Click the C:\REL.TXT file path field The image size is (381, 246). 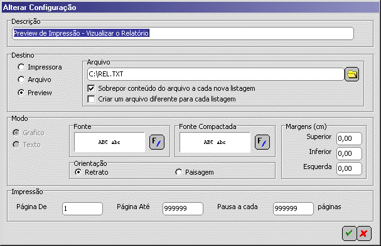pos(215,74)
